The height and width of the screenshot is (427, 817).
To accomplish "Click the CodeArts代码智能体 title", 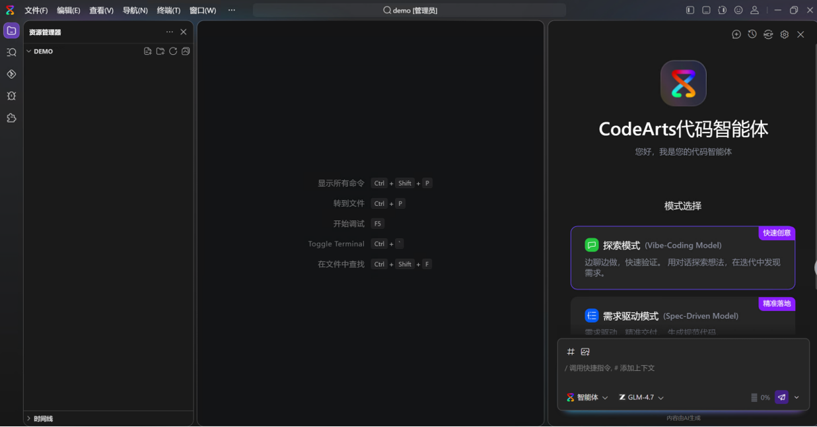I will (684, 129).
